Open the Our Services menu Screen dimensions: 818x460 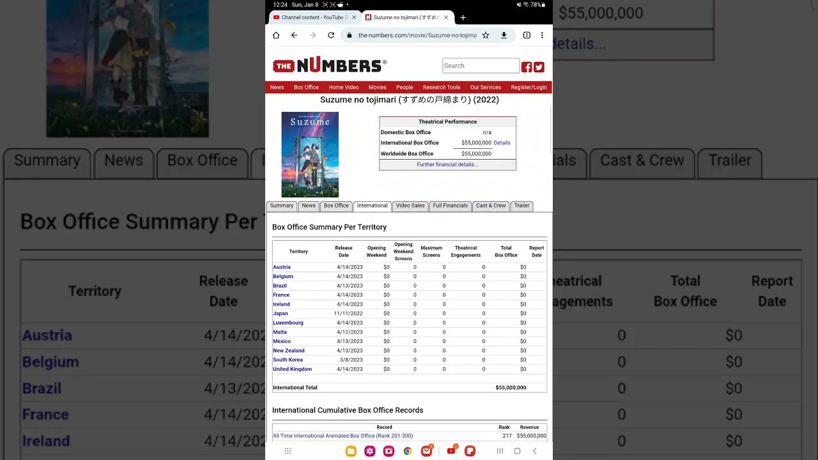(x=486, y=88)
